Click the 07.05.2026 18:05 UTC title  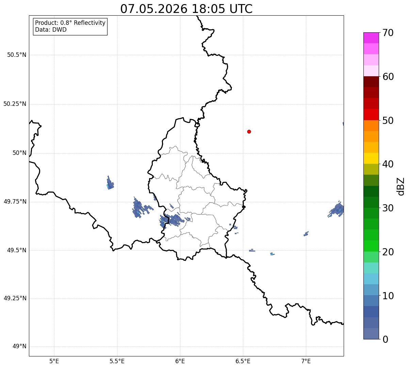[186, 9]
